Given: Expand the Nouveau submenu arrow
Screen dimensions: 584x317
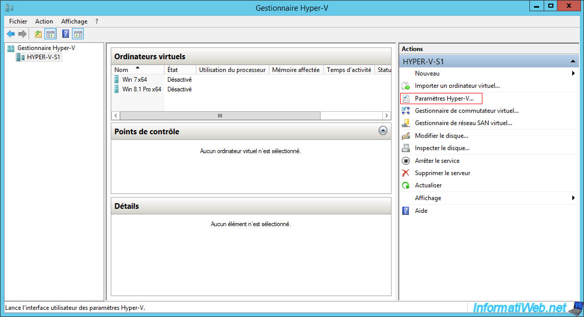Looking at the screenshot, I should point(573,74).
